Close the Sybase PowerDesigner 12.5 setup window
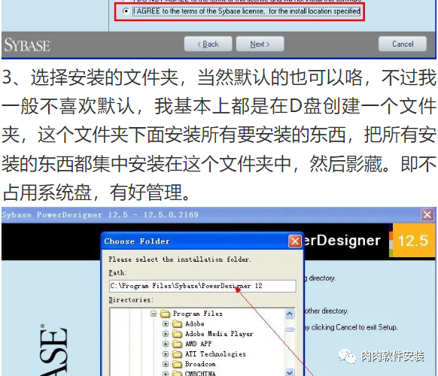This screenshot has height=376, width=438. coord(427,215)
